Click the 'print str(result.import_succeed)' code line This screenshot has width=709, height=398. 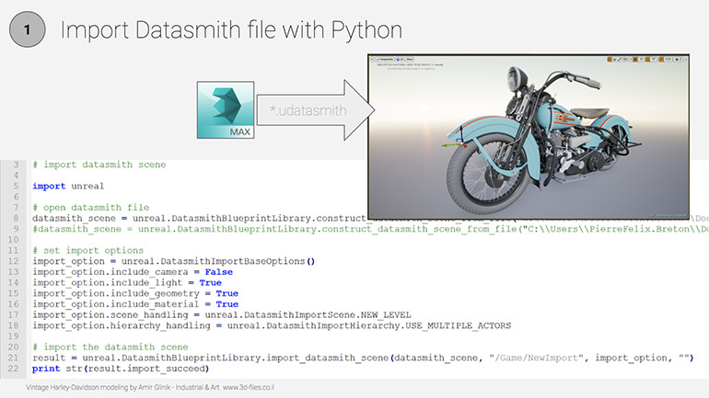pos(120,368)
